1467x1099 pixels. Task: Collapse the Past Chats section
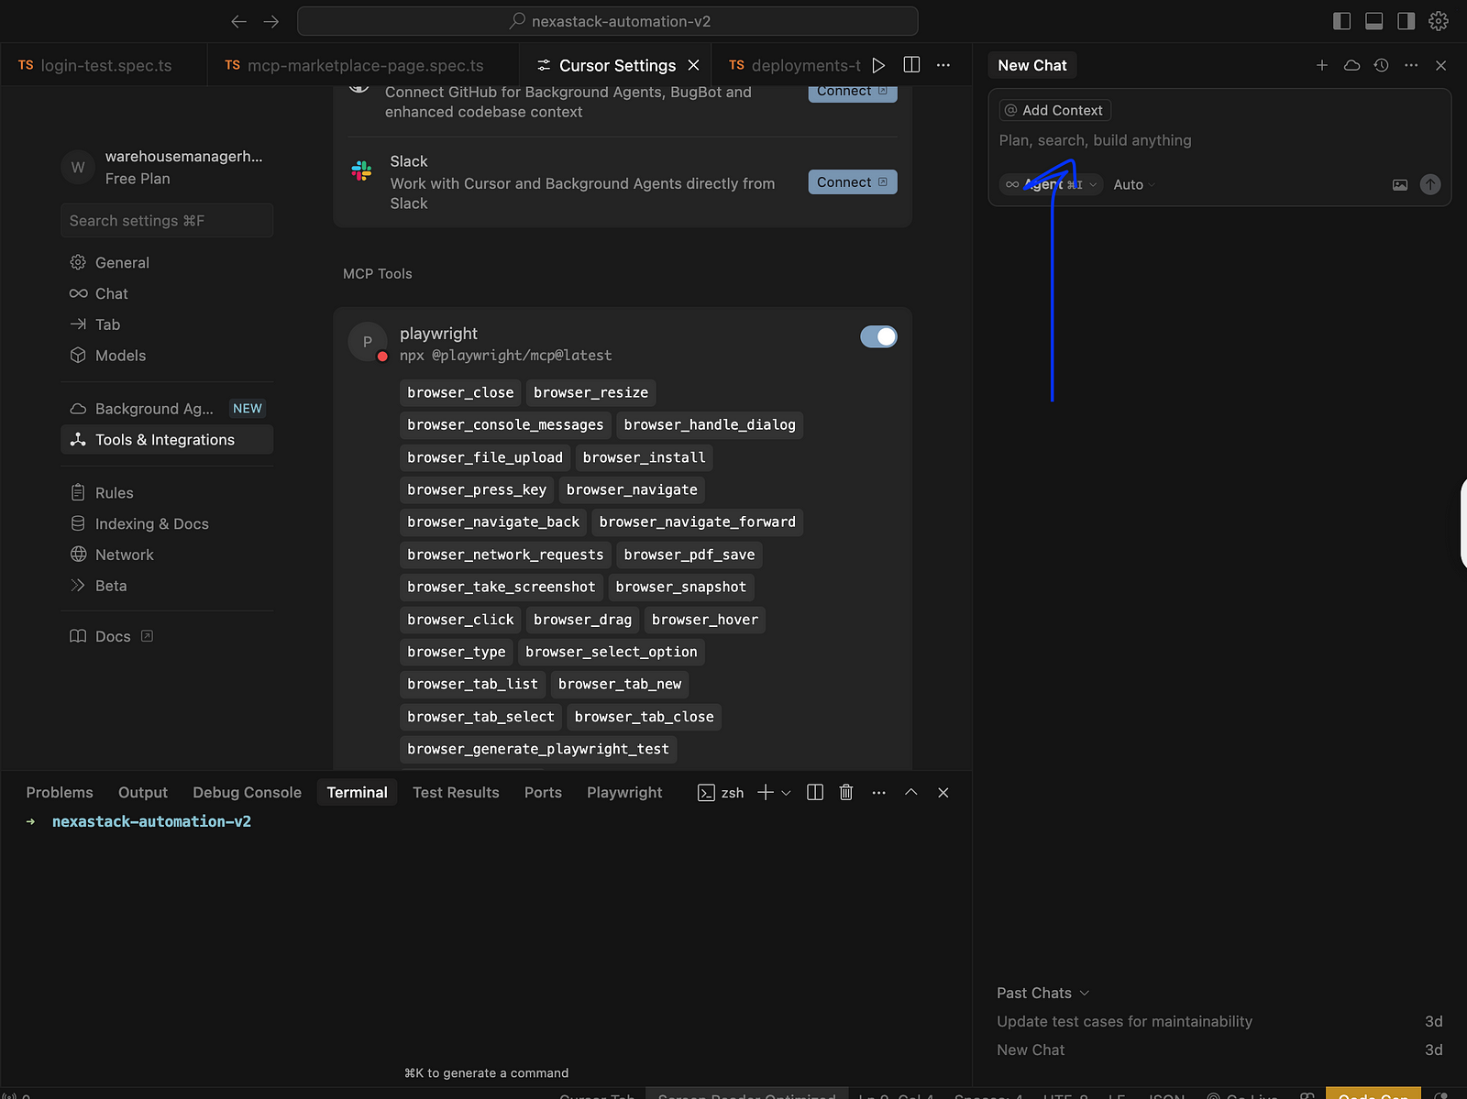[1043, 993]
